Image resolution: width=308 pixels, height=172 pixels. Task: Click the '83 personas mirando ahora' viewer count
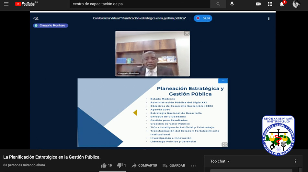point(24,165)
